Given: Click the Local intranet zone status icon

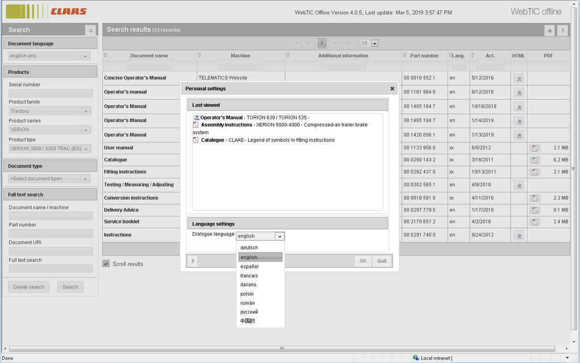Looking at the screenshot, I should 416,357.
